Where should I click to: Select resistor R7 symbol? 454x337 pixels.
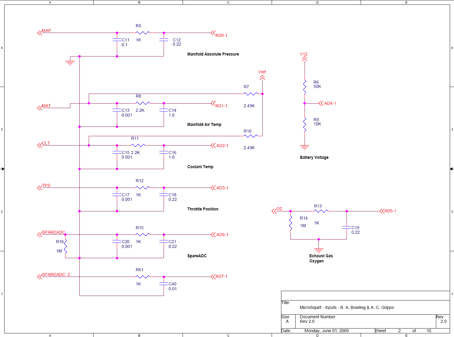[251, 94]
